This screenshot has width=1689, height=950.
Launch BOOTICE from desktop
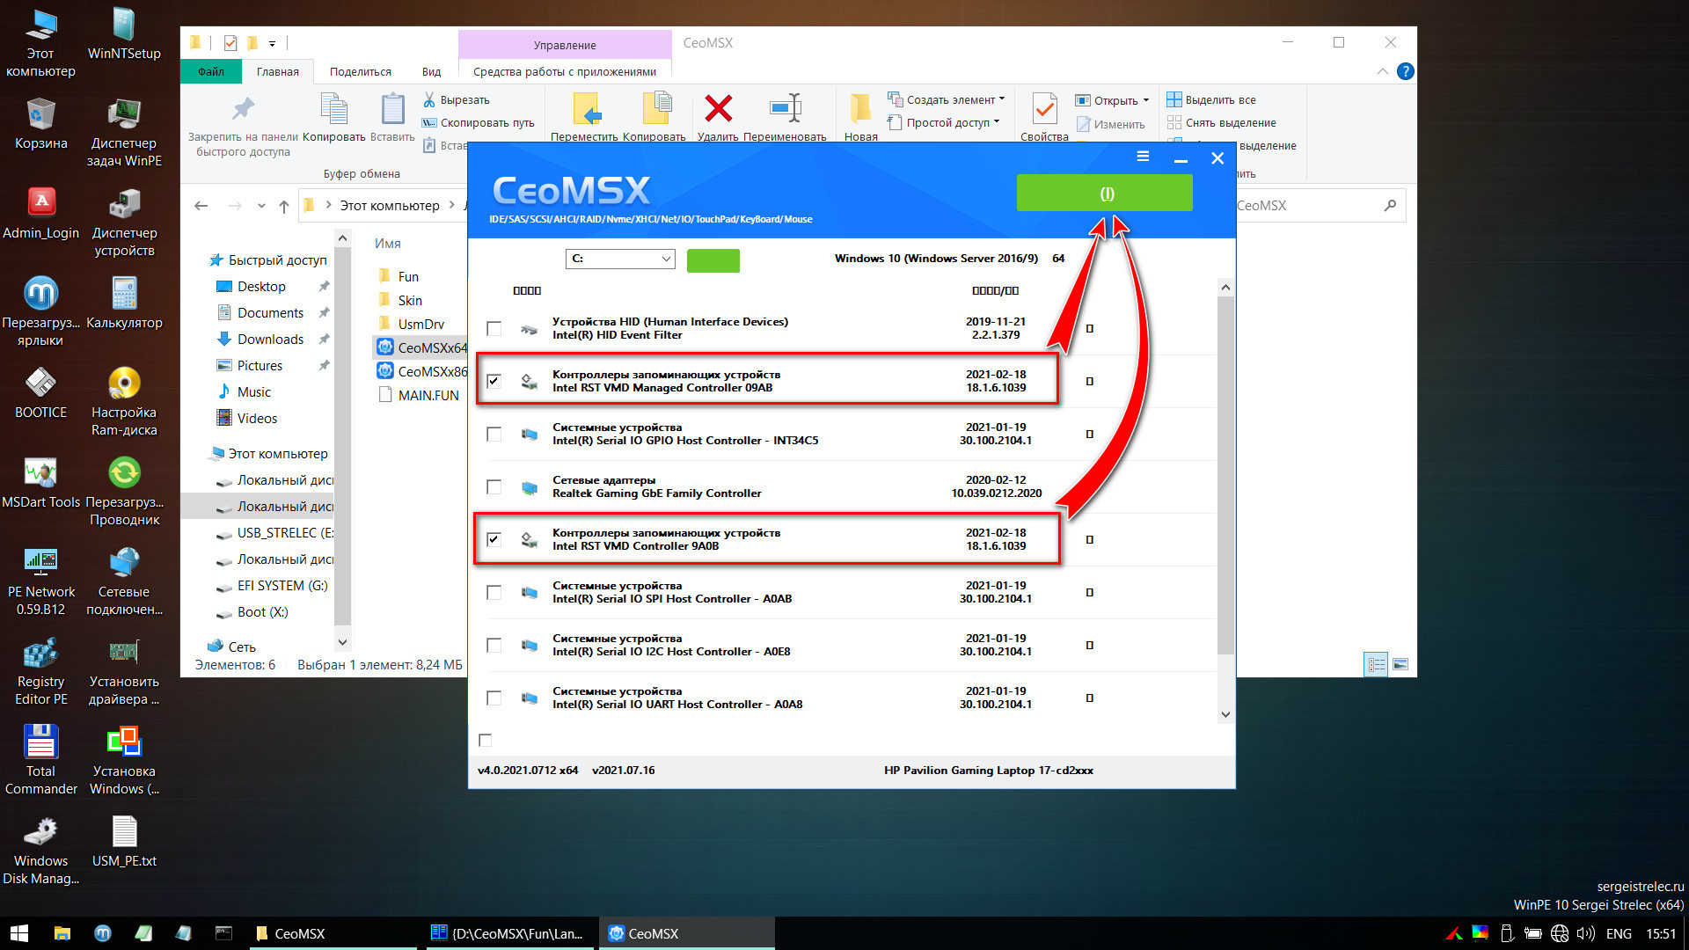click(x=40, y=393)
